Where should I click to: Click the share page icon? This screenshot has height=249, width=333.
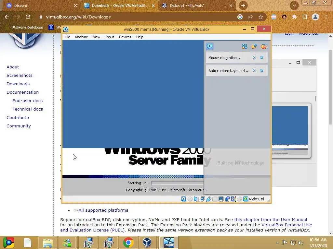(250, 17)
